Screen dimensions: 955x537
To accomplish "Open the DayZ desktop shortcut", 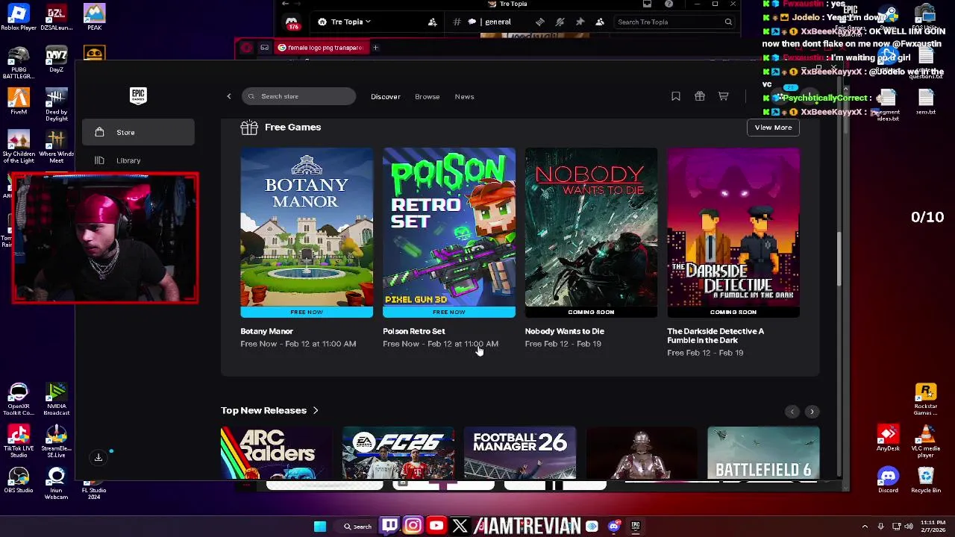I will tap(56, 60).
